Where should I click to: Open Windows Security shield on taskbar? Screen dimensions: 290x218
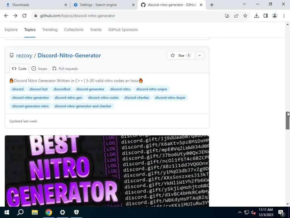pyautogui.click(x=76, y=212)
